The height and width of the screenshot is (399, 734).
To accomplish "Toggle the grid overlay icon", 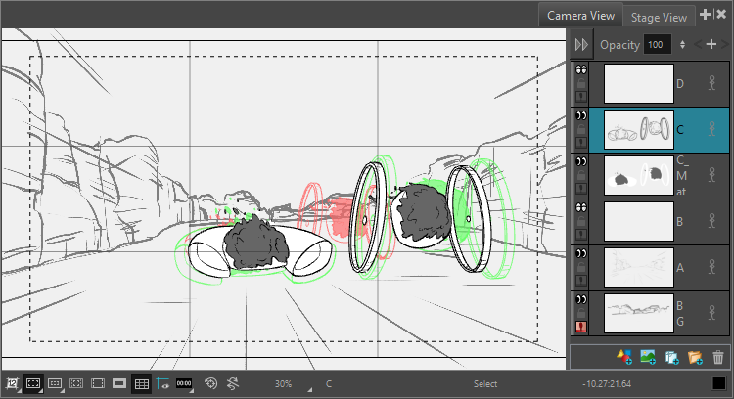I will point(141,384).
